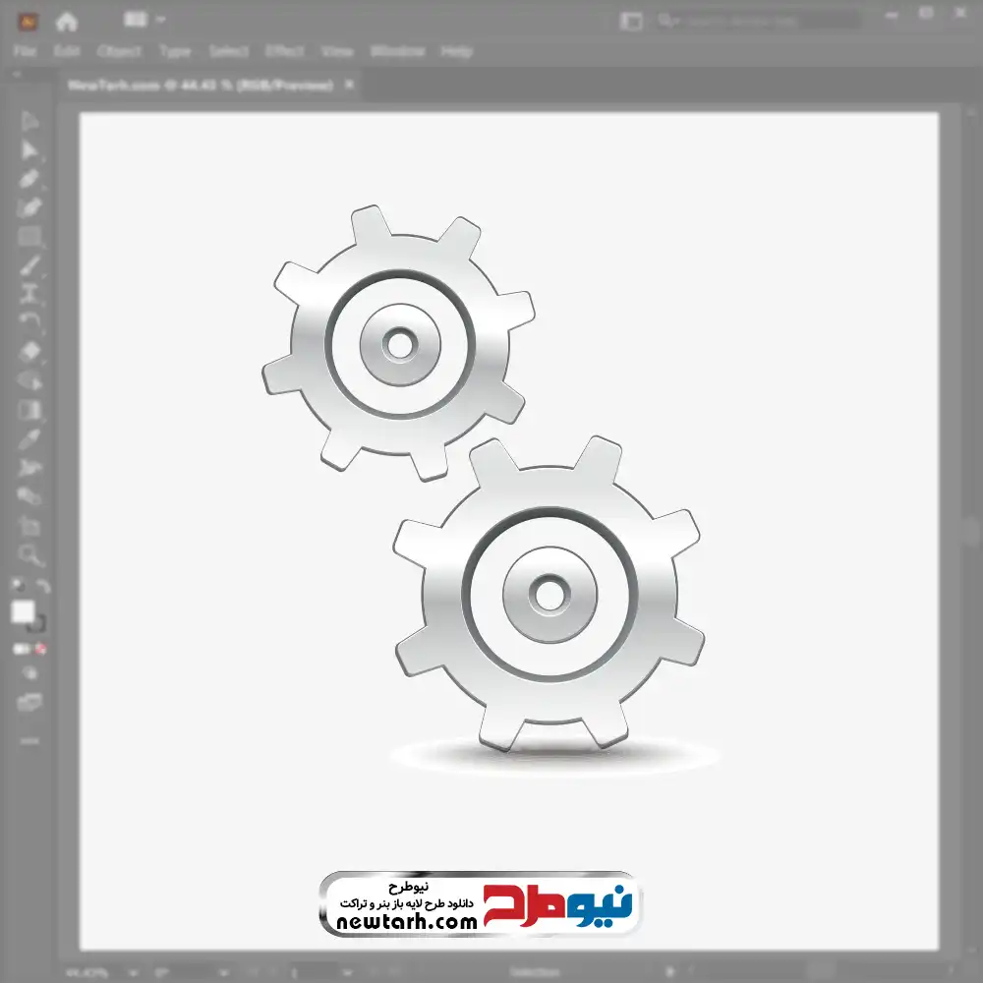Open the File menu
The image size is (983, 983).
click(x=26, y=51)
